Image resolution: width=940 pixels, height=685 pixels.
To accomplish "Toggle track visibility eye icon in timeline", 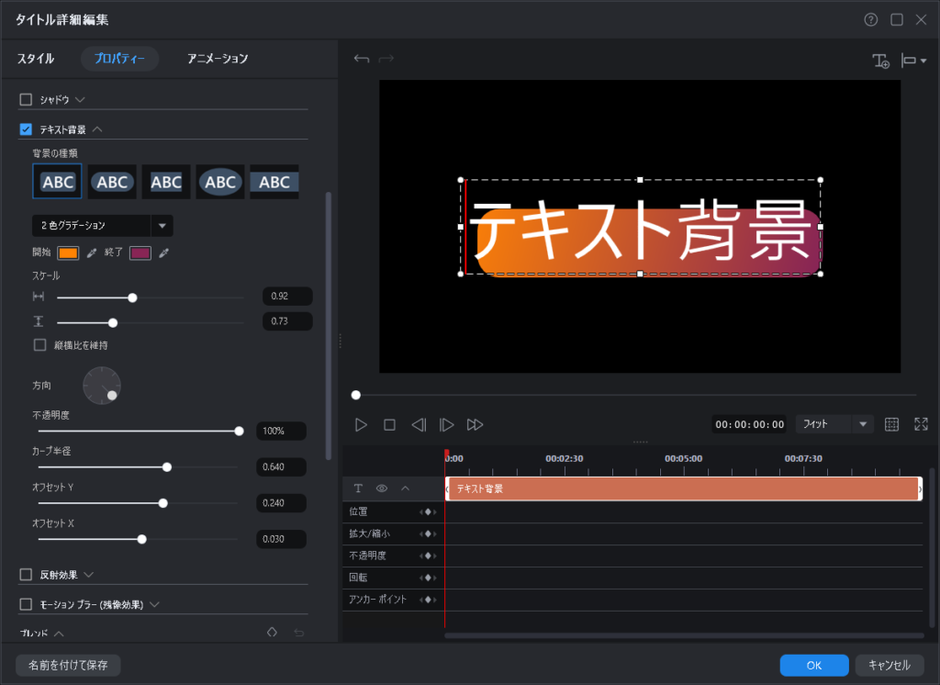I will [x=381, y=488].
